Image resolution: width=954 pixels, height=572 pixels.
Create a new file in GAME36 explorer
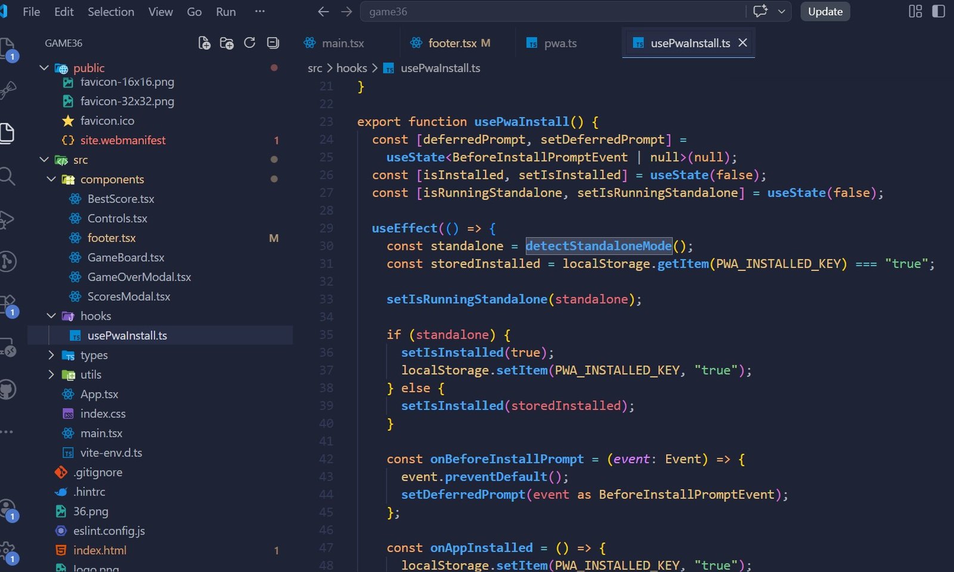pyautogui.click(x=204, y=43)
